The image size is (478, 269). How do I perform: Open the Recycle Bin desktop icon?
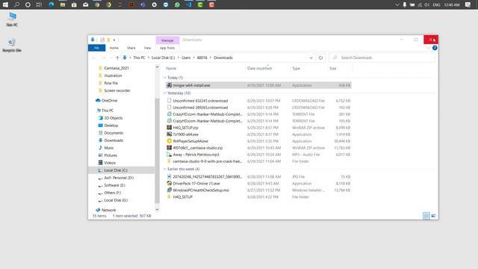pyautogui.click(x=12, y=45)
